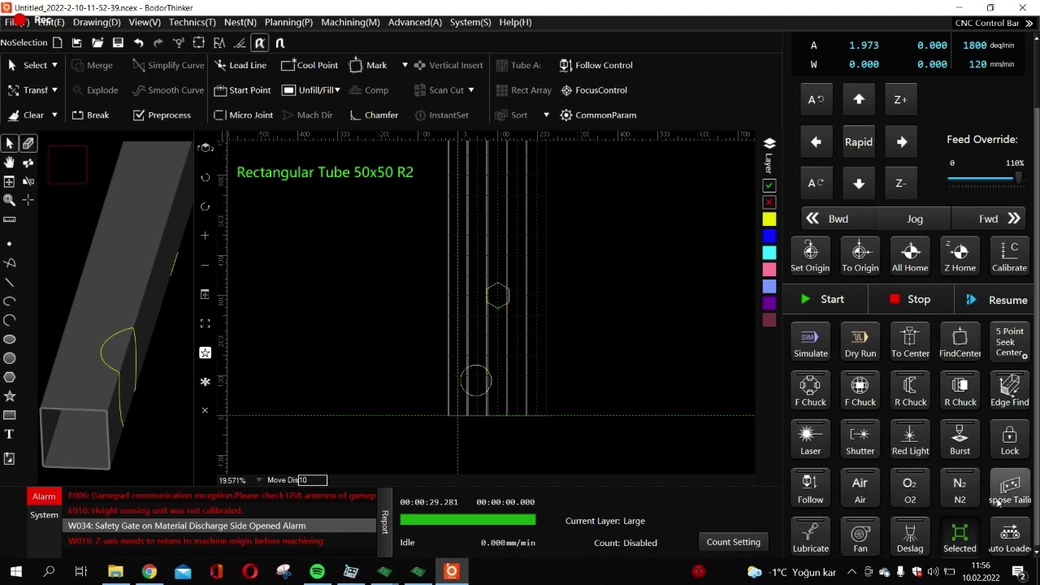This screenshot has height=585, width=1040.
Task: Expand the Clear dropdown arrow
Action: [54, 115]
